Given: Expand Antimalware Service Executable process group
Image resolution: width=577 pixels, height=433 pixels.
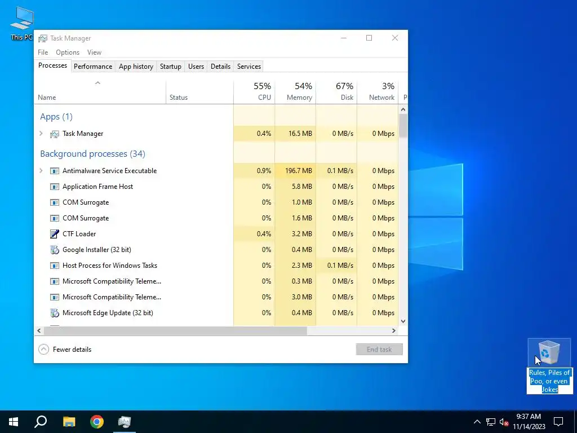Looking at the screenshot, I should click(x=41, y=171).
